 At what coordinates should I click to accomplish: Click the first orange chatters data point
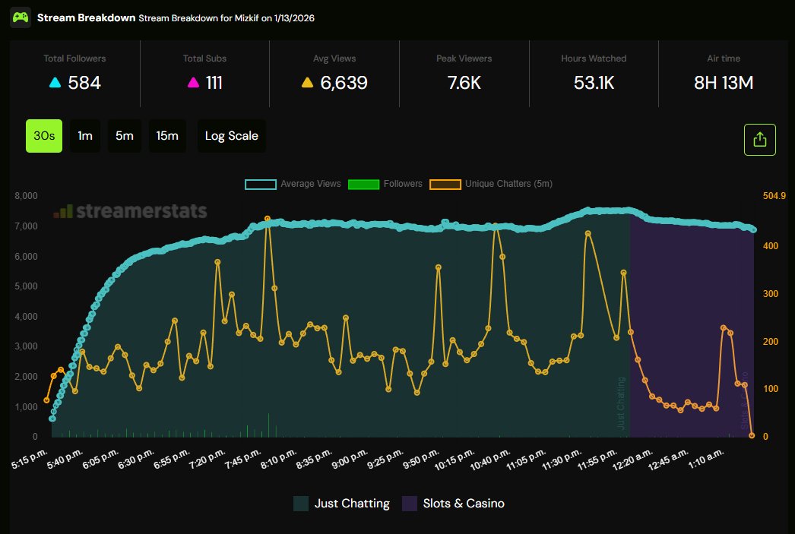[46, 400]
